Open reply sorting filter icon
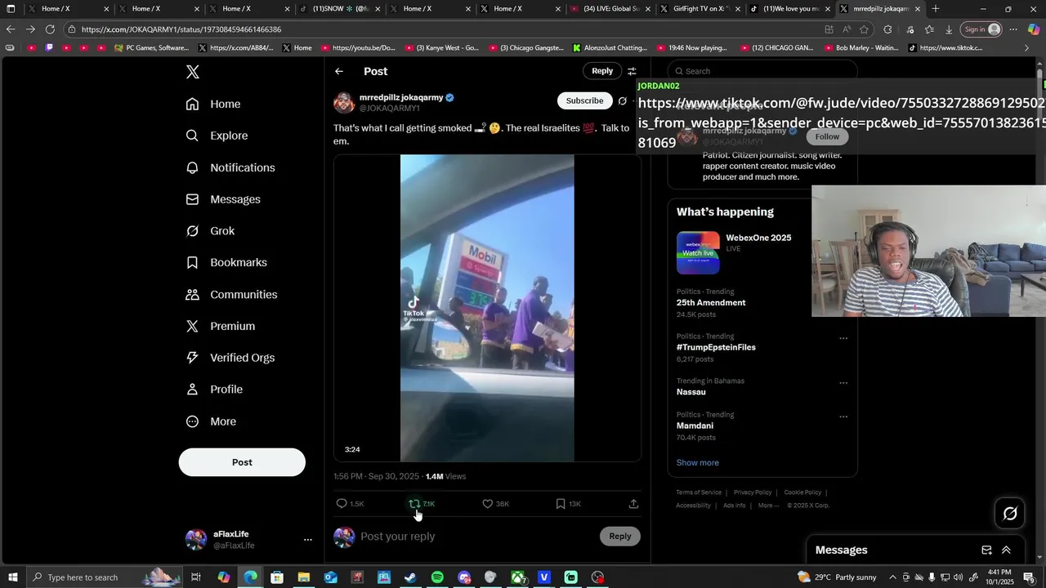 pyautogui.click(x=632, y=71)
